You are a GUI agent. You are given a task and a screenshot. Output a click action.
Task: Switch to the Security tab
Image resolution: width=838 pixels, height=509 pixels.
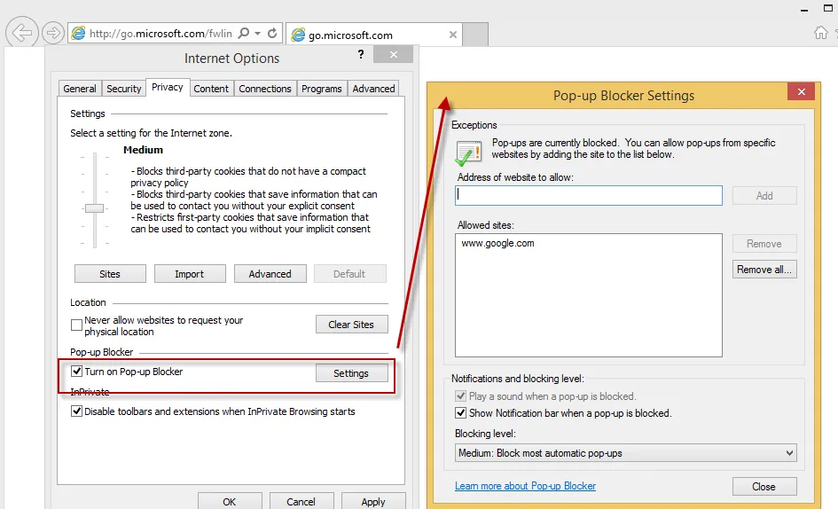123,89
